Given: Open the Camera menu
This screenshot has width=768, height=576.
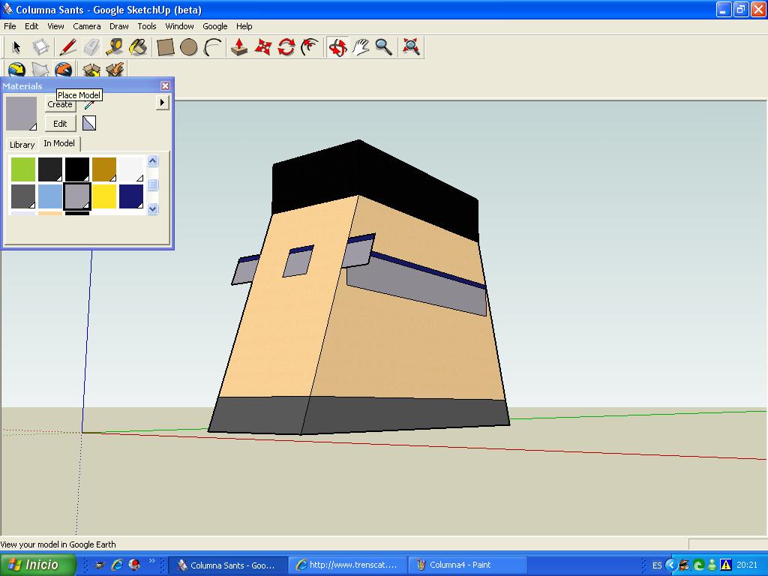Looking at the screenshot, I should click(x=87, y=26).
